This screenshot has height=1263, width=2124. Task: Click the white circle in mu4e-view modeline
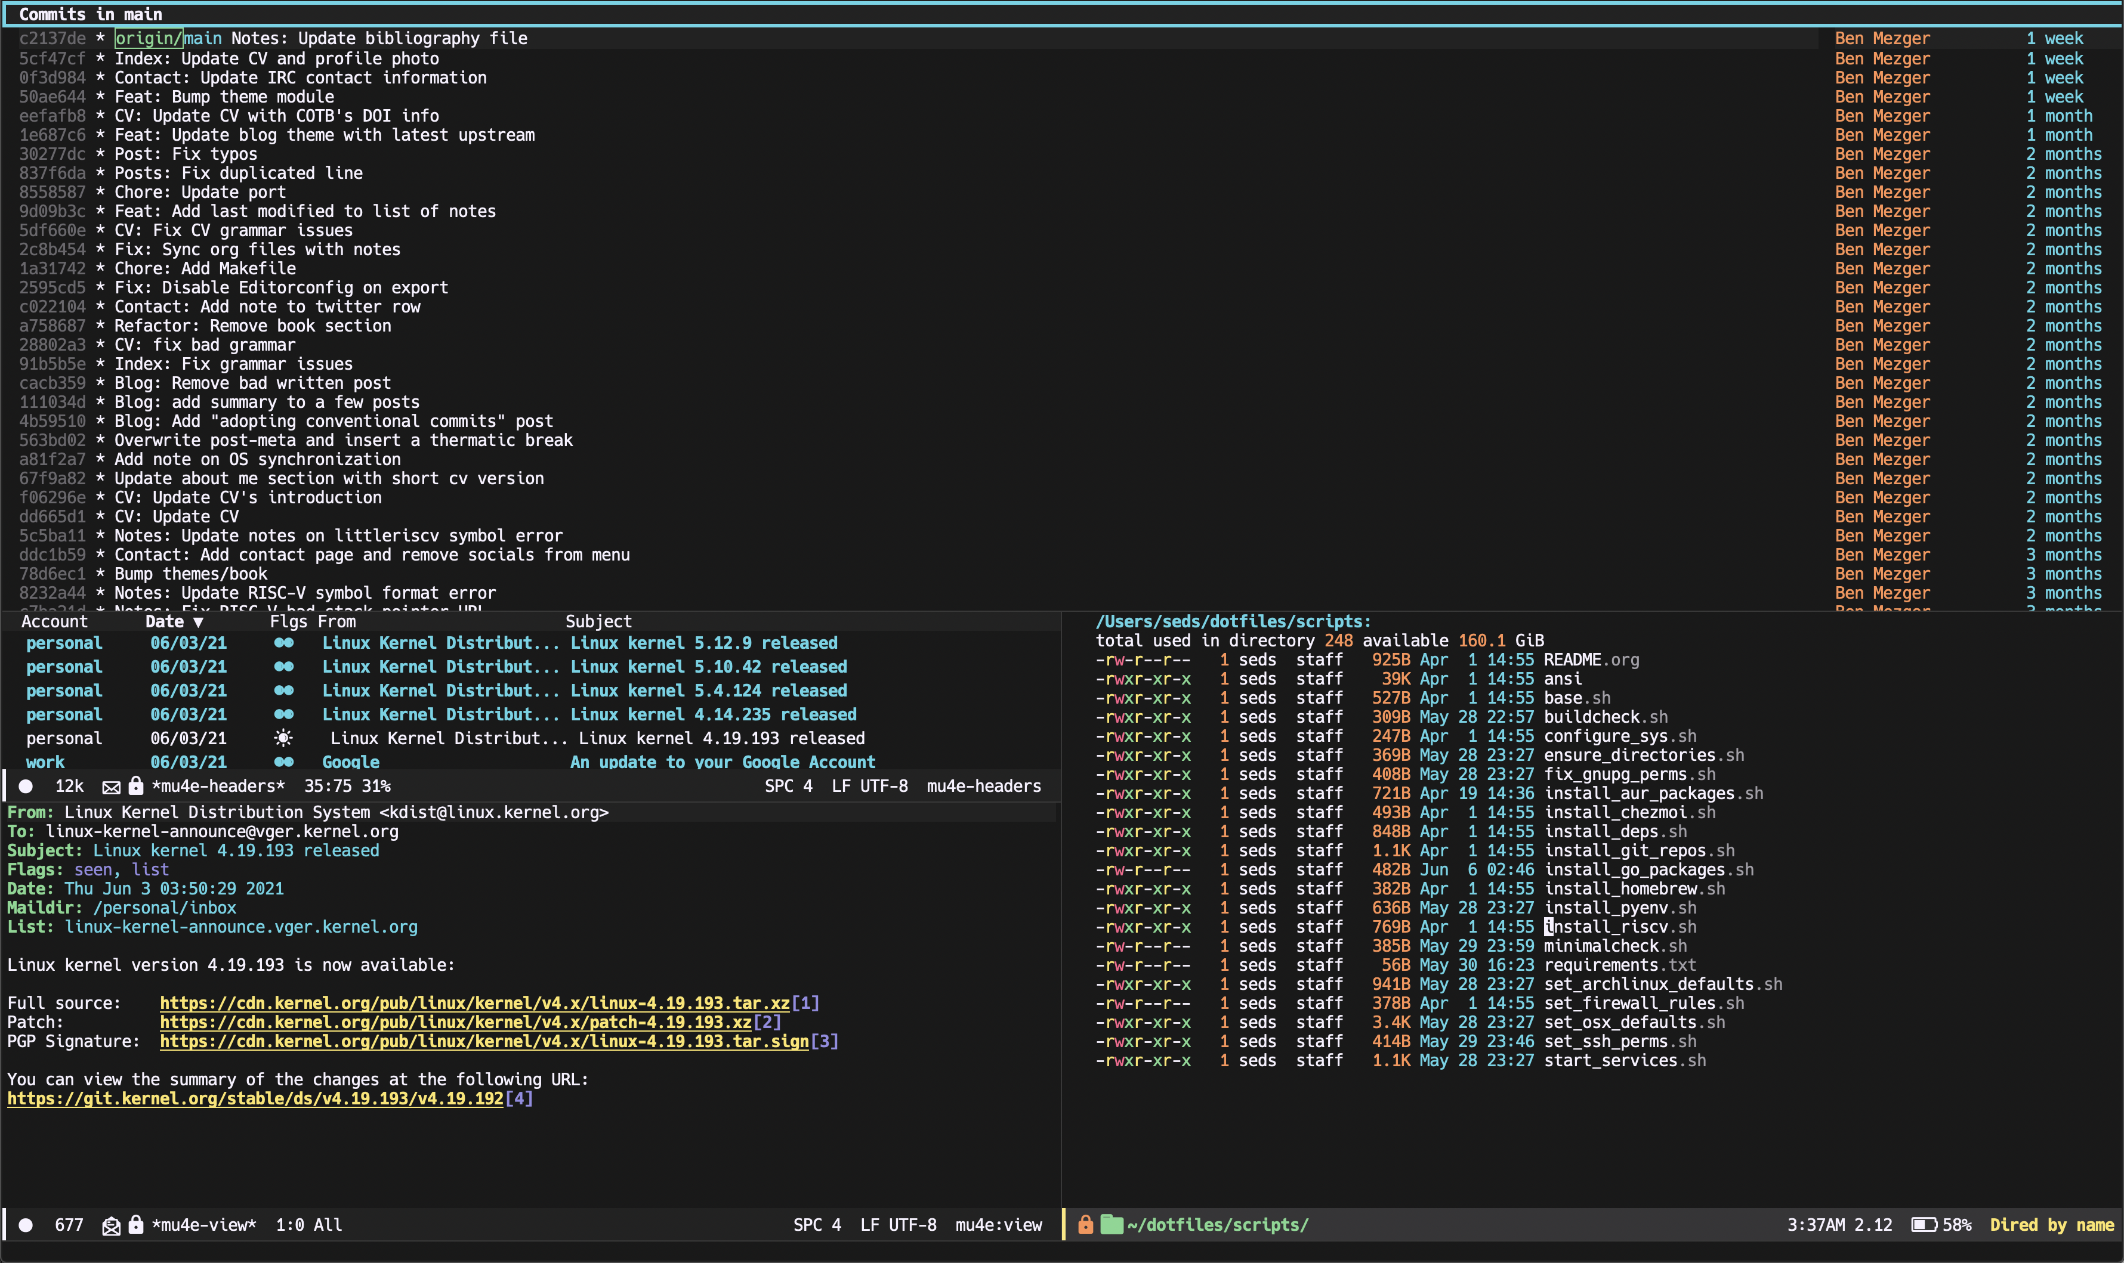tap(26, 1225)
